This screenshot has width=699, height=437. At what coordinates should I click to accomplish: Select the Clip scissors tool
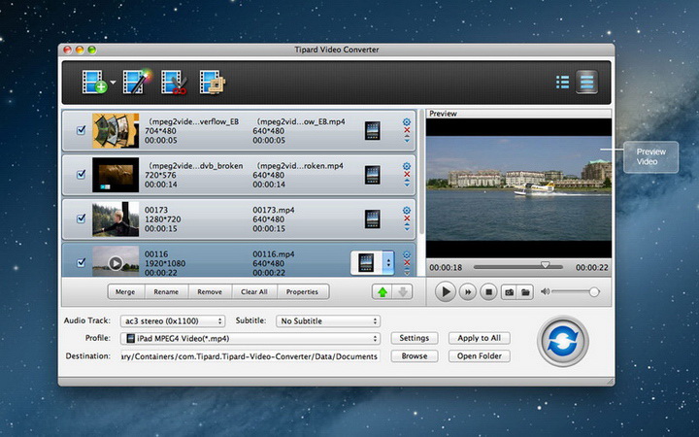pos(173,83)
